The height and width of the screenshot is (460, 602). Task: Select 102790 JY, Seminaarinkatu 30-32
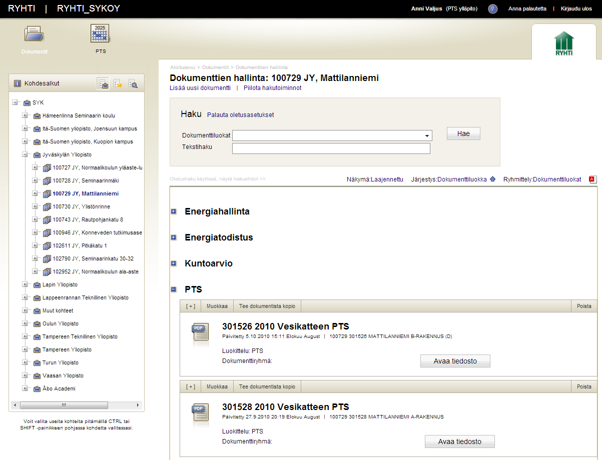(x=93, y=258)
